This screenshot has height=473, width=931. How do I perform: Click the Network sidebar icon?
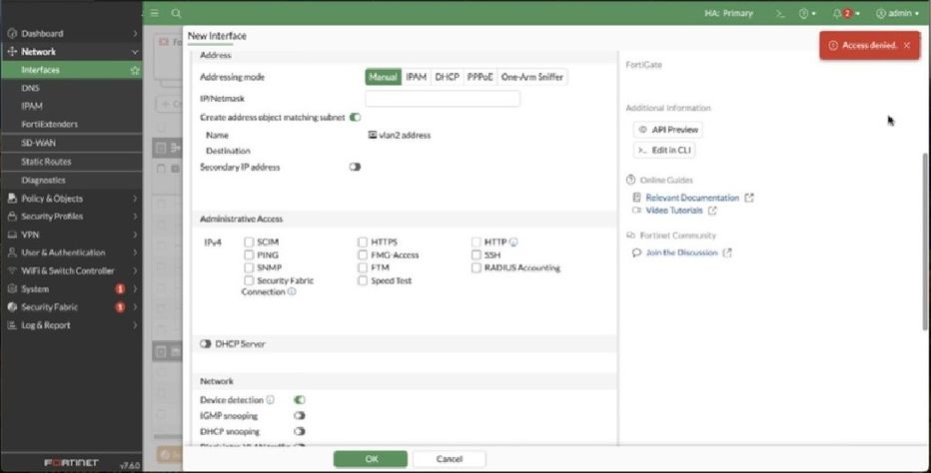pos(12,52)
